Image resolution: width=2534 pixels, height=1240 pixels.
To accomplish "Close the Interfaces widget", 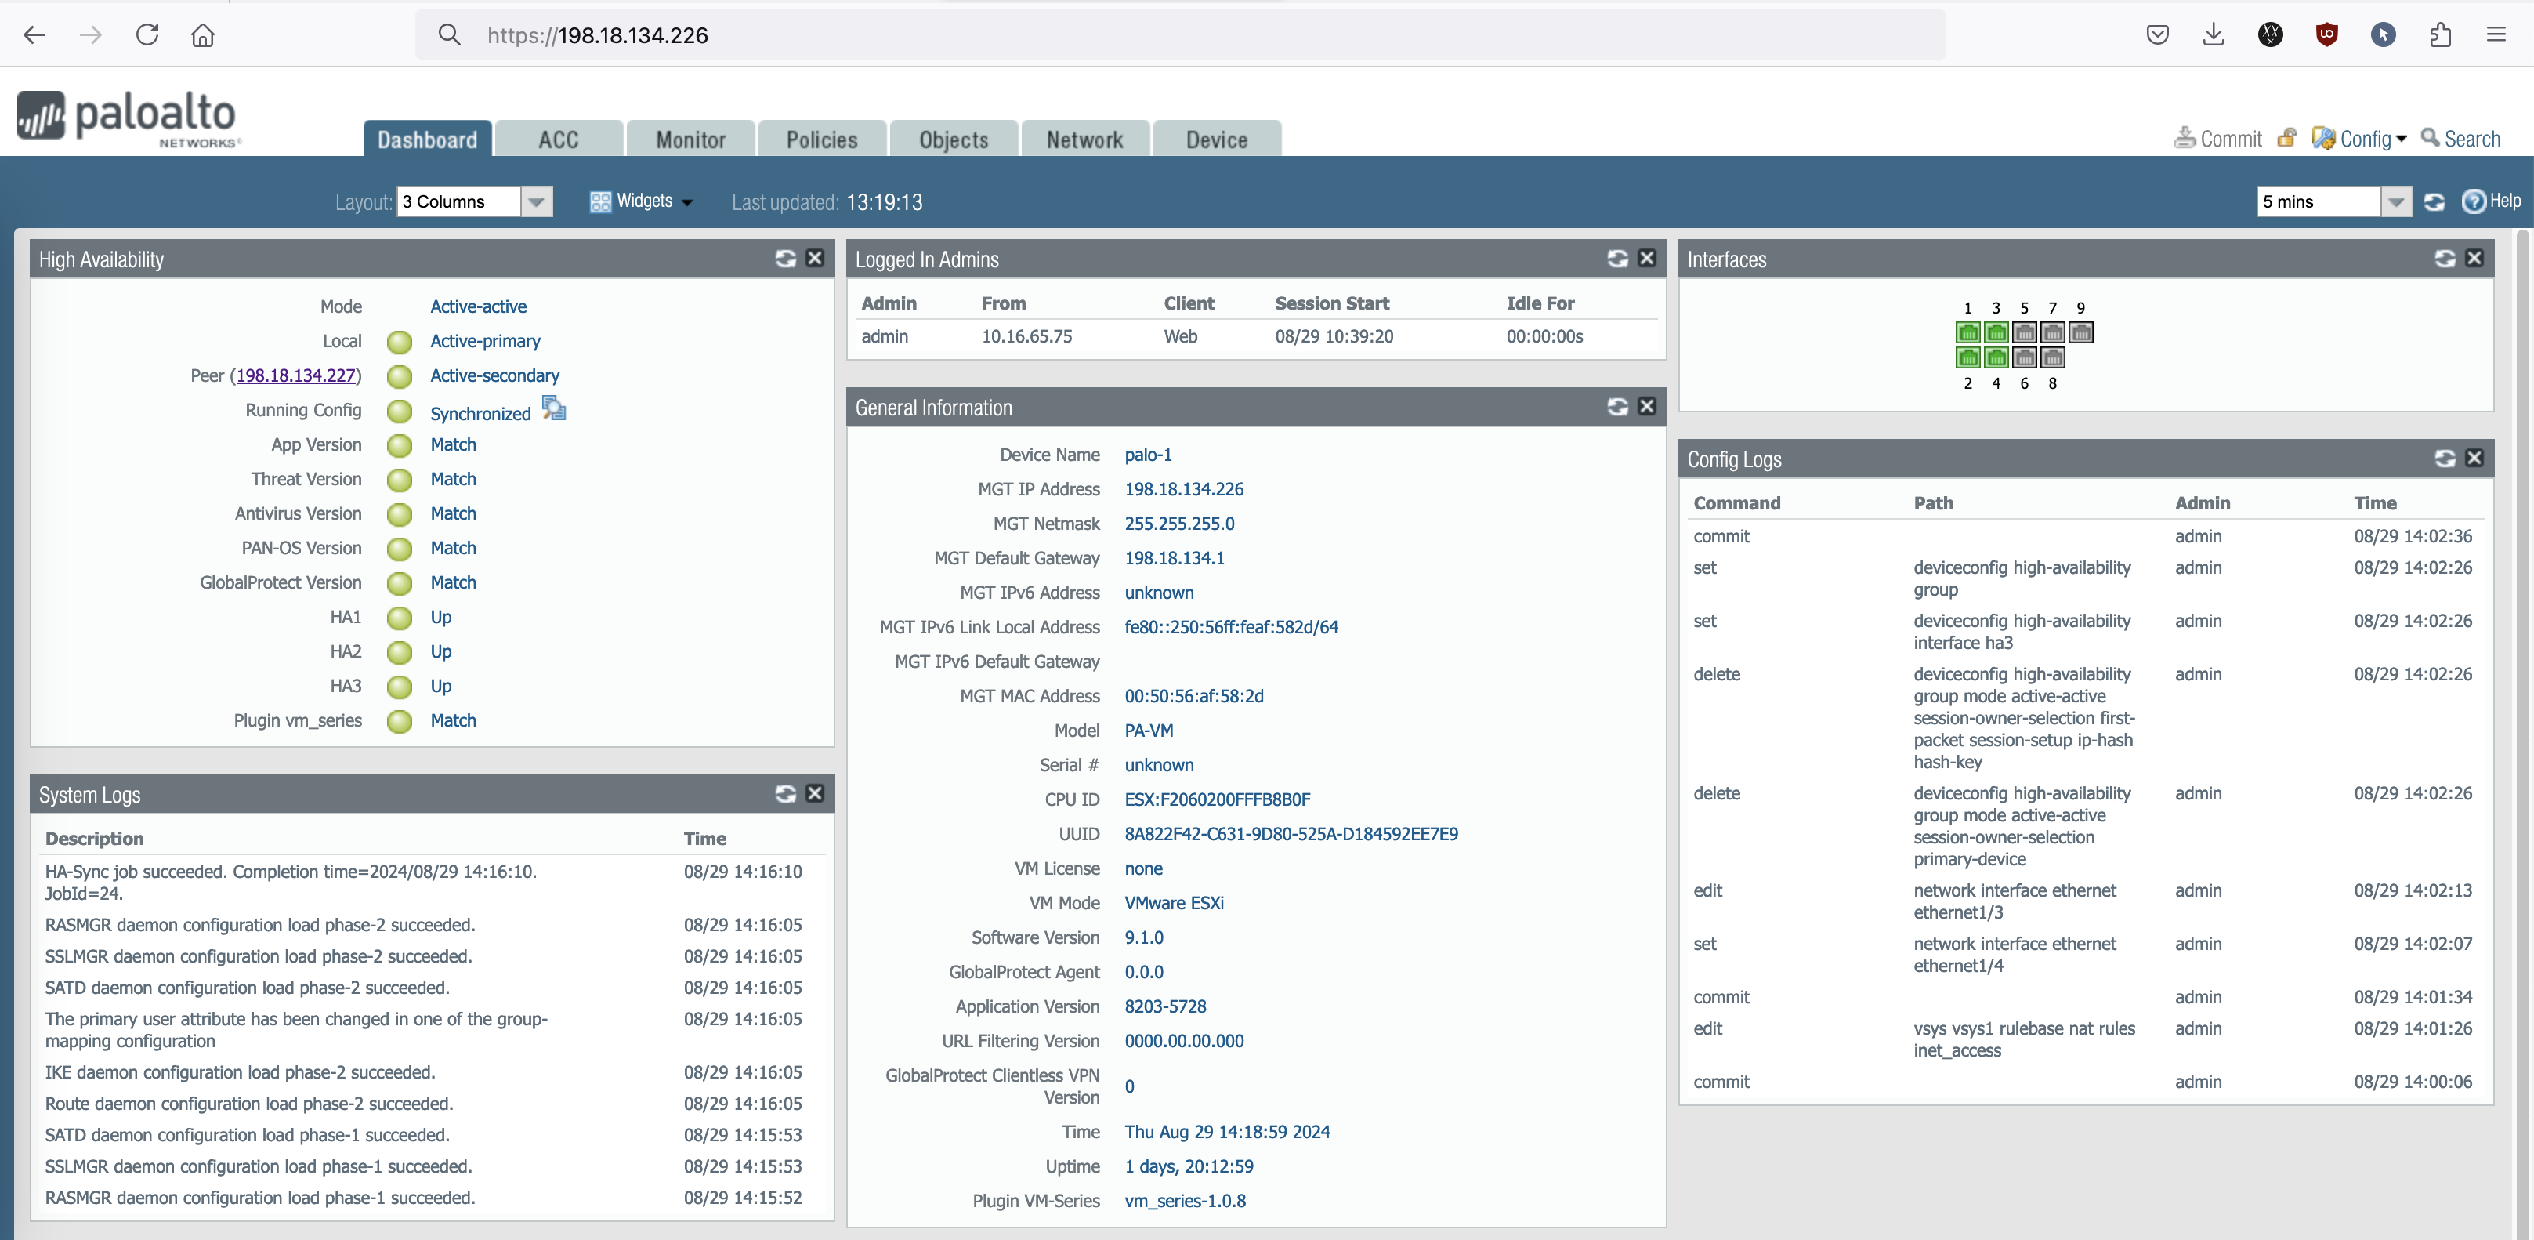I will coord(2474,259).
